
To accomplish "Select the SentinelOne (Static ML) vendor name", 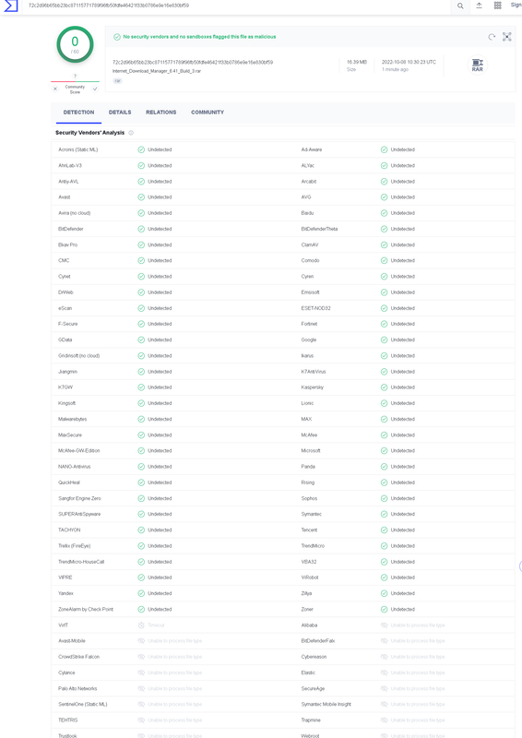I will (83, 704).
